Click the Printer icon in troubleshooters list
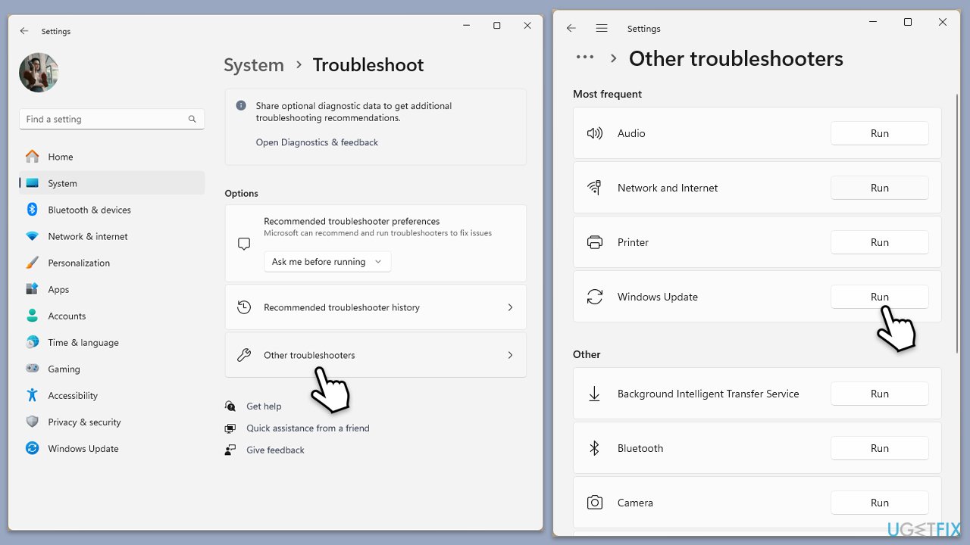Image resolution: width=970 pixels, height=545 pixels. coord(595,242)
